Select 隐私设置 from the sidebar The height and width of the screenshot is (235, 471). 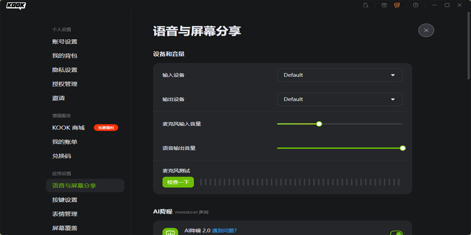65,70
